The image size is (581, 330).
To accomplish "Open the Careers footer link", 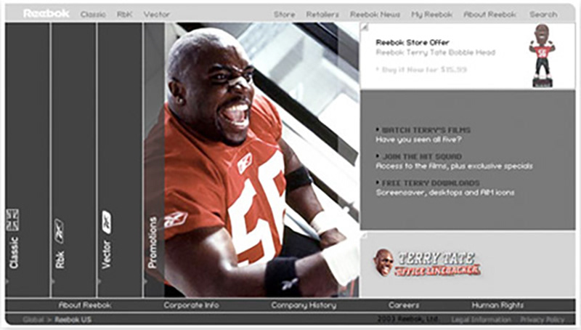I will pos(404,305).
